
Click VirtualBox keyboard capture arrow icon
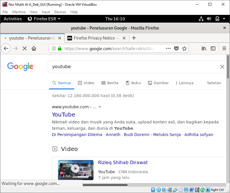pyautogui.click(x=208, y=190)
